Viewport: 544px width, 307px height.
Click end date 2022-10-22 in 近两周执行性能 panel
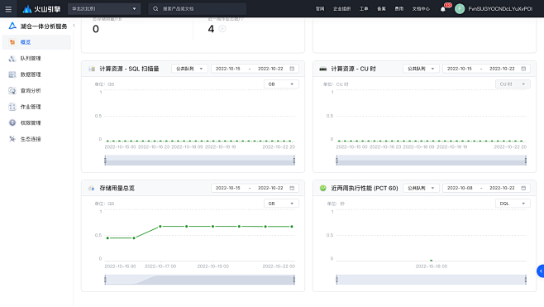[502, 188]
